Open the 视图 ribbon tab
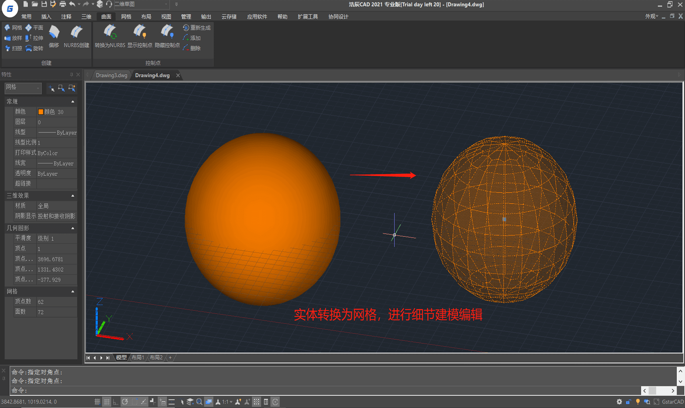The height and width of the screenshot is (408, 685). 166,17
